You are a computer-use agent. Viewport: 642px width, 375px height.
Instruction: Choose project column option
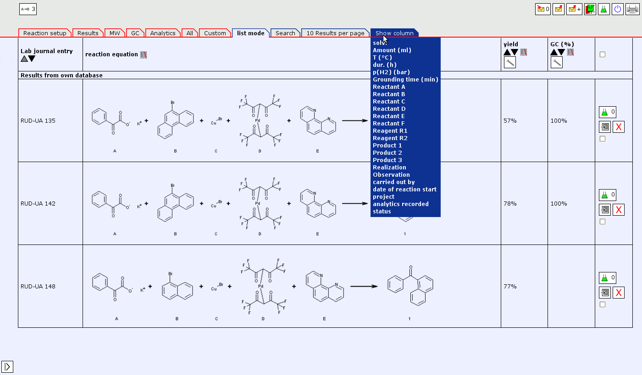point(383,197)
